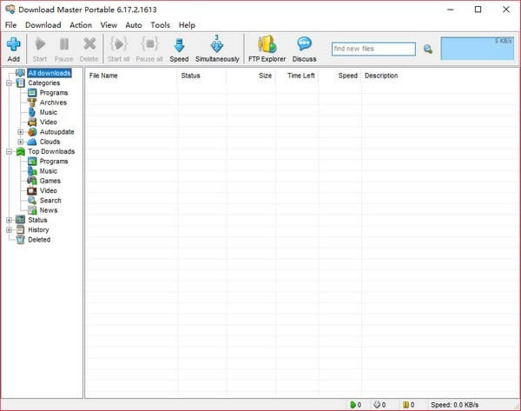
Task: Expand the Autoupdate tree node
Action: [20, 132]
